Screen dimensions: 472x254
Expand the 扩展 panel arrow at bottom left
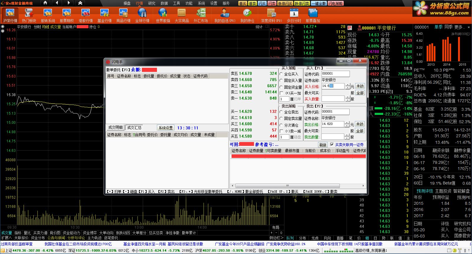(6, 238)
